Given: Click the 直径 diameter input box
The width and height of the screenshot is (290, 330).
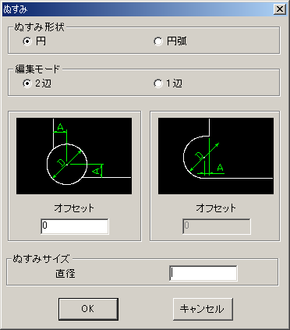Looking at the screenshot, I should (203, 273).
